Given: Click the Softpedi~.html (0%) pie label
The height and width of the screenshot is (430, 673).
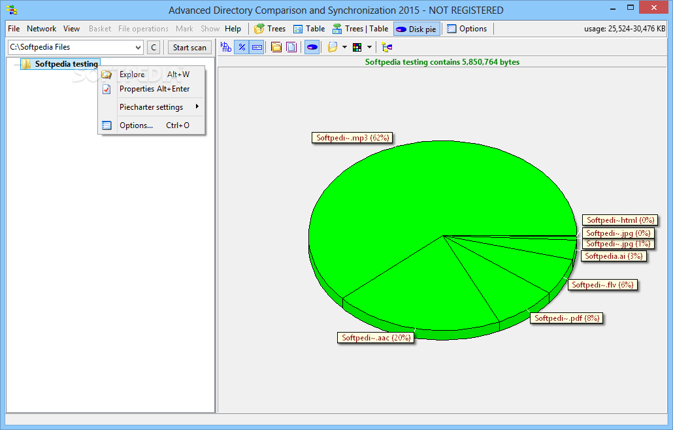Looking at the screenshot, I should [620, 220].
